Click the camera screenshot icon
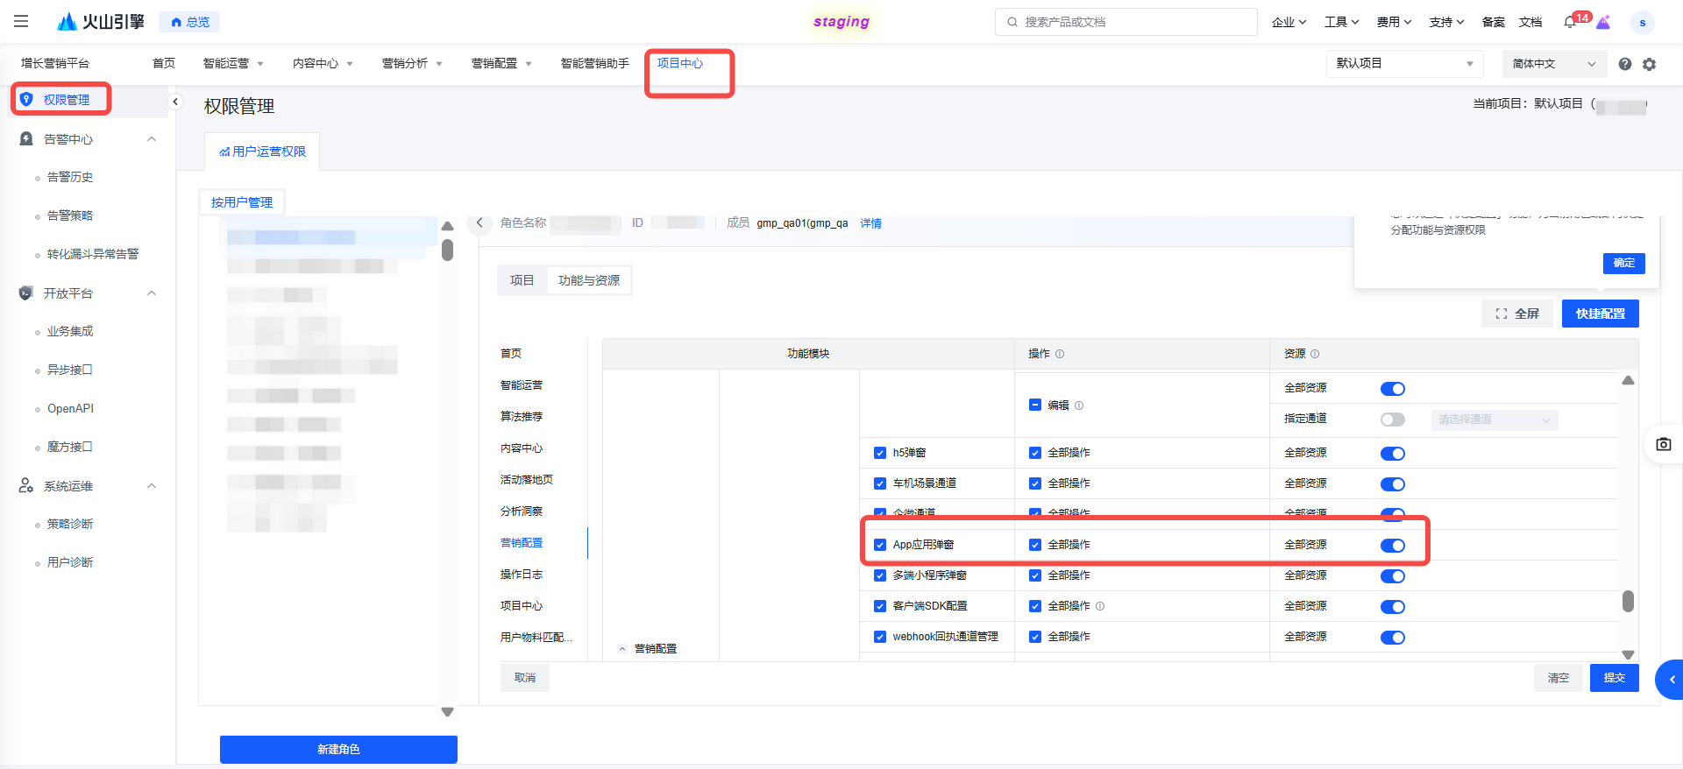 tap(1663, 444)
